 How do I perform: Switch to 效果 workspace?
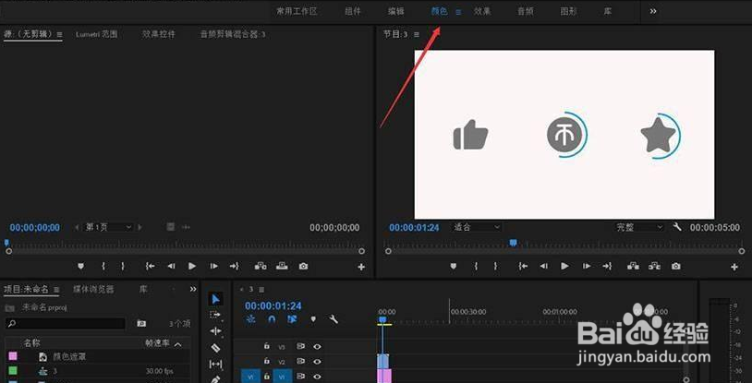482,11
